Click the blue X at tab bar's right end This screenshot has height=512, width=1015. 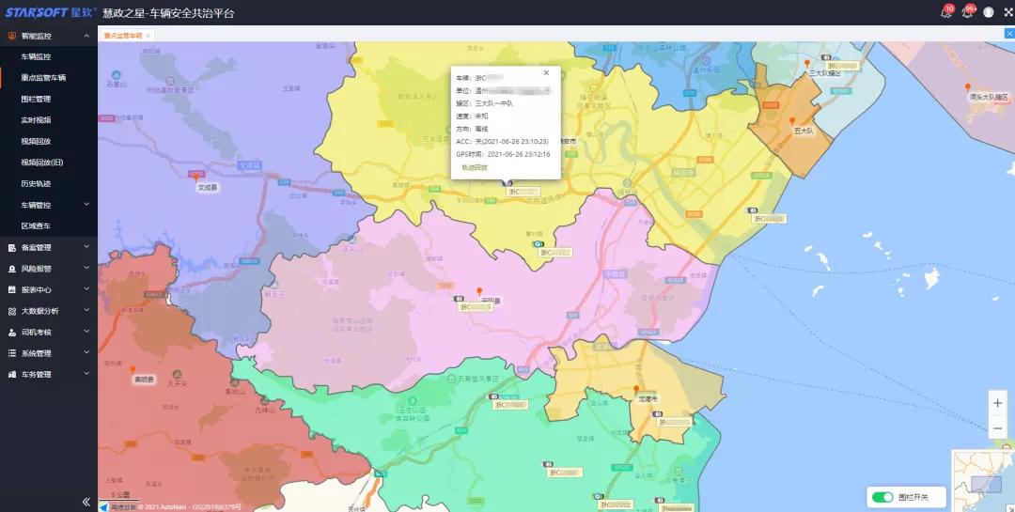[x=1009, y=35]
